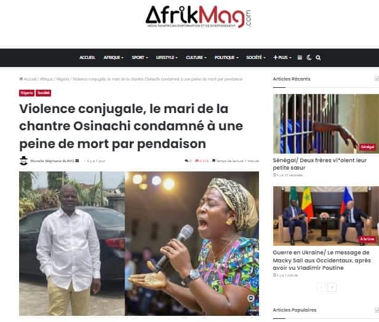Click the Société category tag
The image size is (379, 322).
coord(44,93)
